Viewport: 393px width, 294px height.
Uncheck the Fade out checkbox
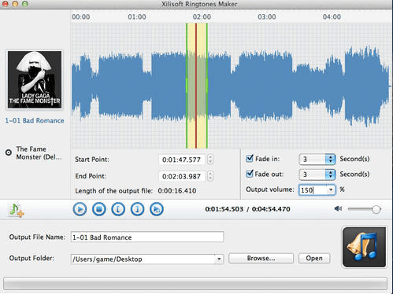[x=250, y=174]
